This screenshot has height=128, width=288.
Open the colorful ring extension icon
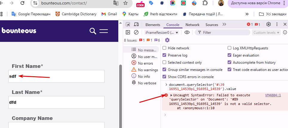pos(172,3)
